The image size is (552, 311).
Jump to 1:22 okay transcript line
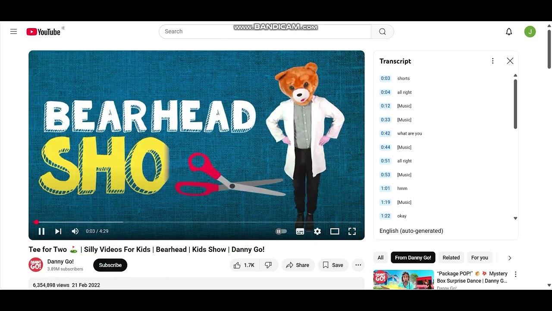444,216
